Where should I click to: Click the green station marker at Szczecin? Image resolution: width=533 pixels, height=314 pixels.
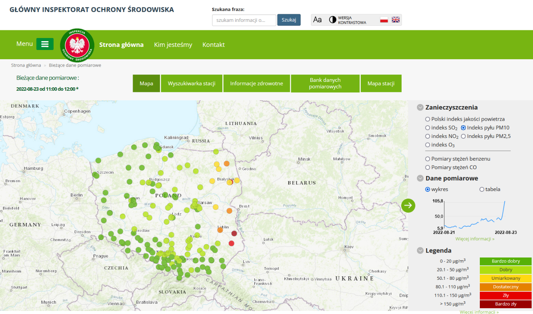pos(96,175)
